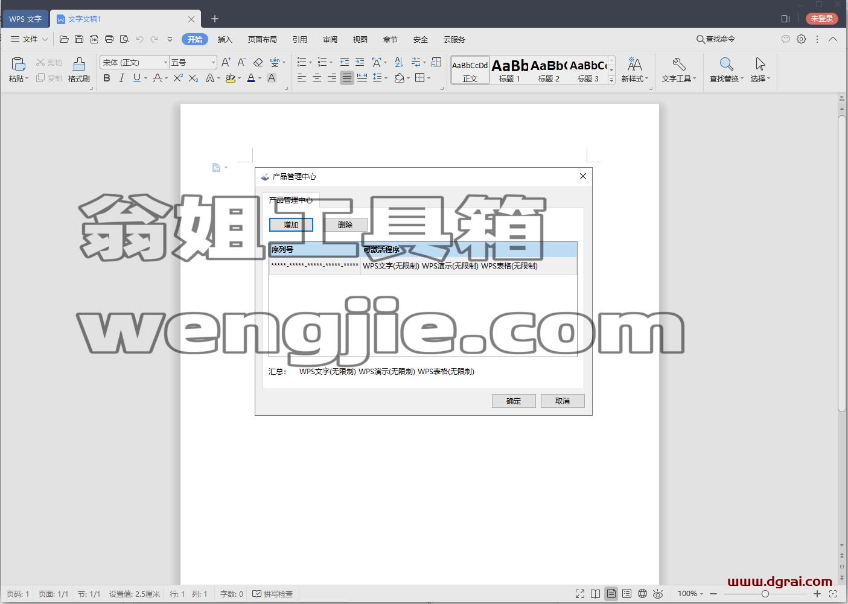Open the Cloud Services tab
The width and height of the screenshot is (848, 604).
[454, 39]
